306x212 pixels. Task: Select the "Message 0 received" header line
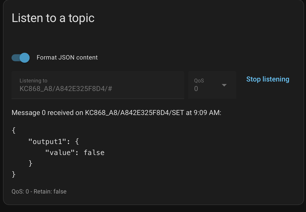tap(116, 113)
